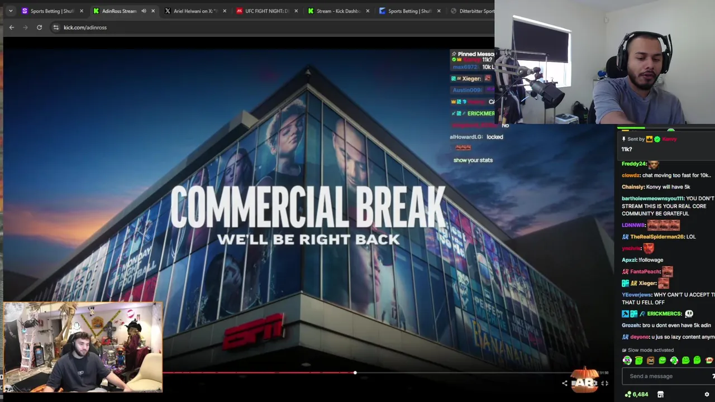Close the second Sports Betting tab
The width and height of the screenshot is (715, 402).
[438, 11]
